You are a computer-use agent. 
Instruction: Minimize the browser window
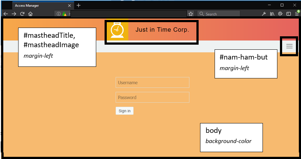point(269,5)
